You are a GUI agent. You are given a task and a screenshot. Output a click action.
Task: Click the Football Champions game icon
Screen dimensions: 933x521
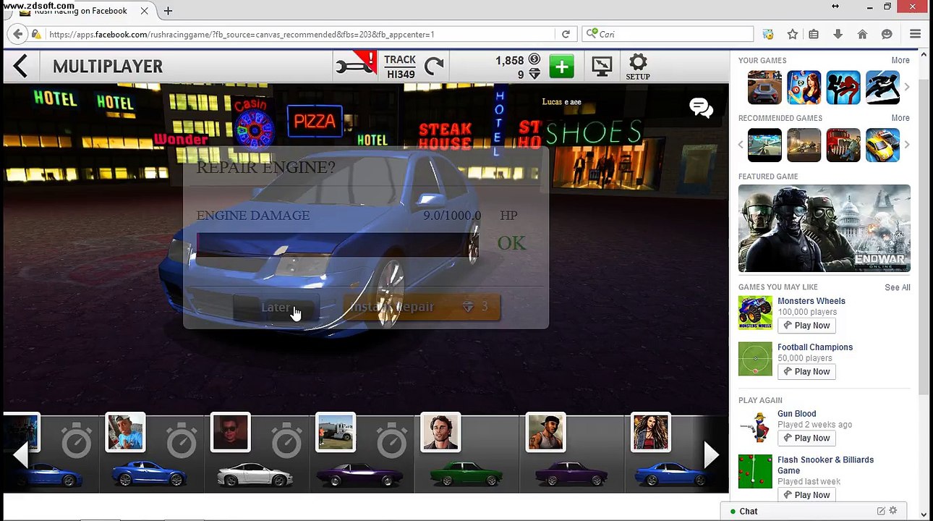point(755,360)
